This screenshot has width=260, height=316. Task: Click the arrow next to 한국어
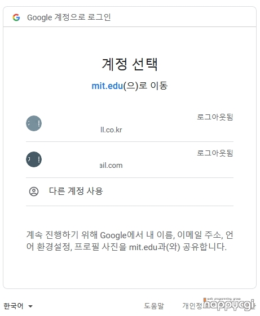coord(30,306)
